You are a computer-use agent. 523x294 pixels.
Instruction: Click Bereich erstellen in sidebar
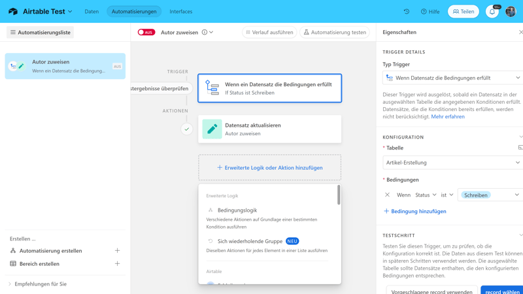coord(39,264)
